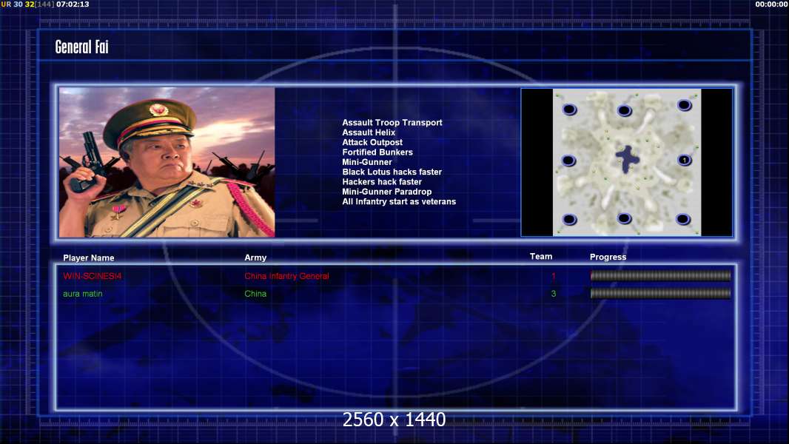Click General Fai's portrait image
The height and width of the screenshot is (444, 789).
[x=167, y=162]
